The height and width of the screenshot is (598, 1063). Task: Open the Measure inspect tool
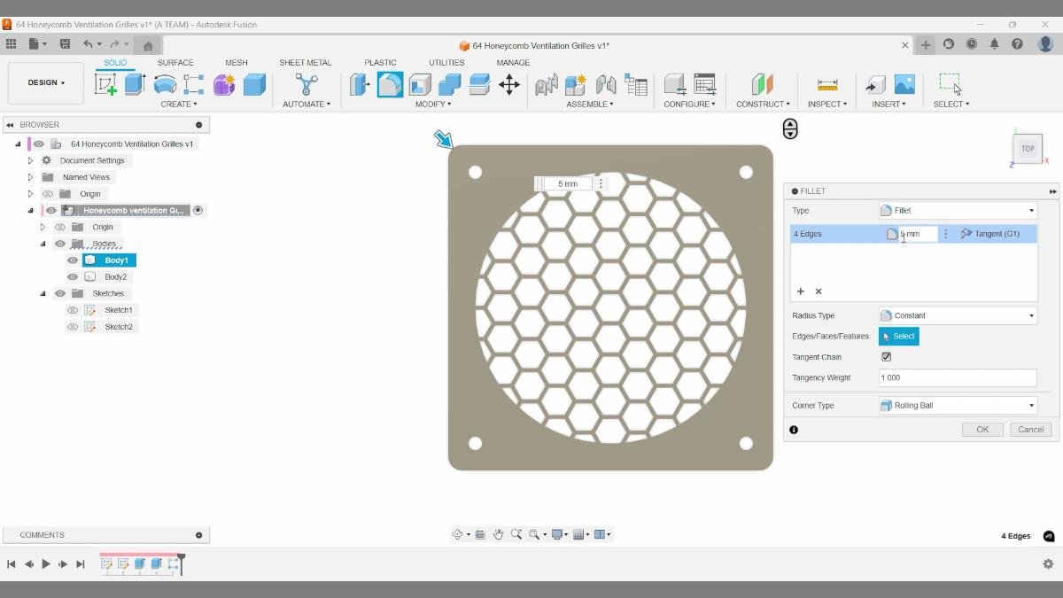(x=827, y=84)
